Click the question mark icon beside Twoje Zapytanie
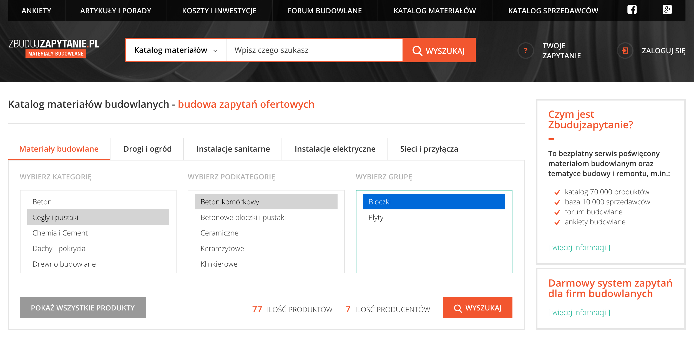Image resolution: width=694 pixels, height=341 pixels. (x=525, y=51)
